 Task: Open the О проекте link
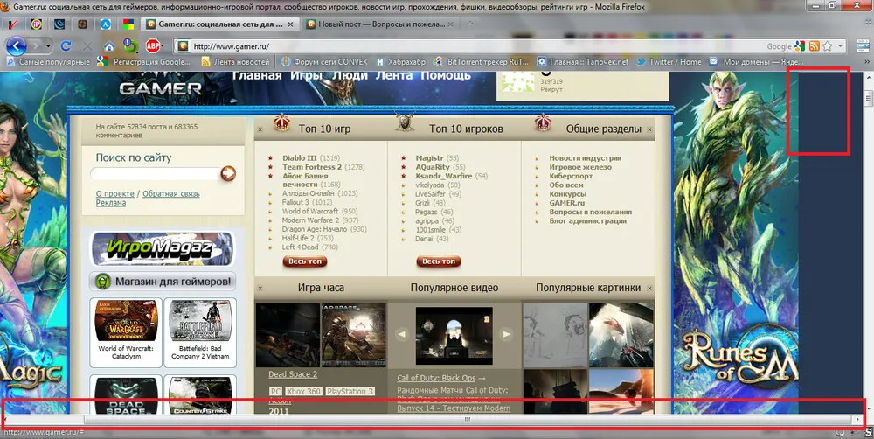click(x=114, y=194)
